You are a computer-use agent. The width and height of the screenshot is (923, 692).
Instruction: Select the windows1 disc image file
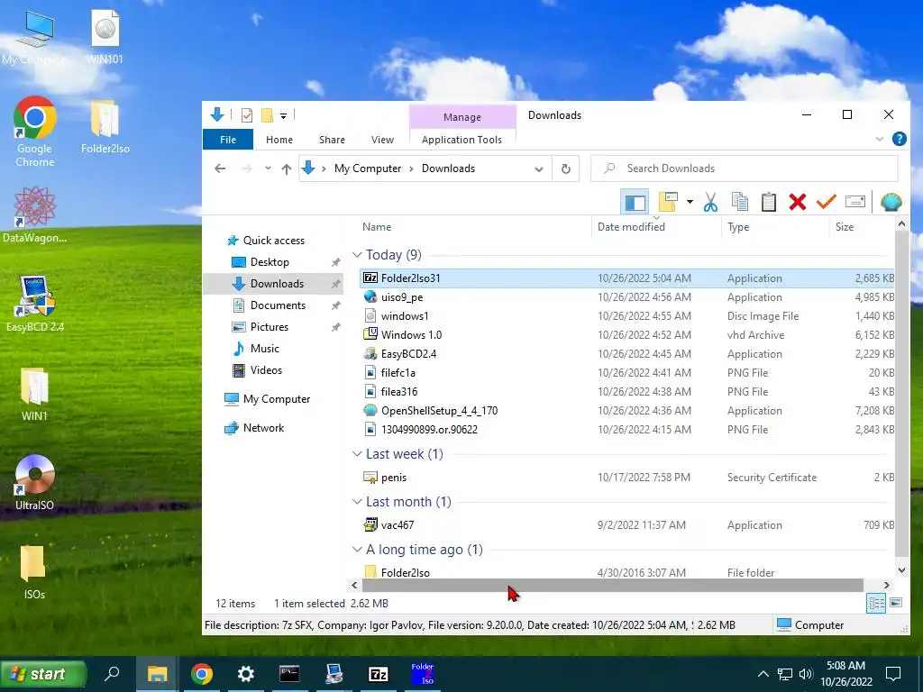click(x=405, y=316)
